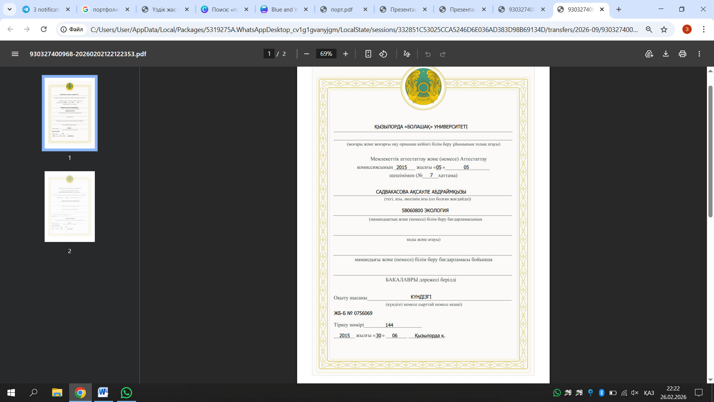
Task: Open the PDF viewer more actions menu
Action: pyautogui.click(x=699, y=54)
